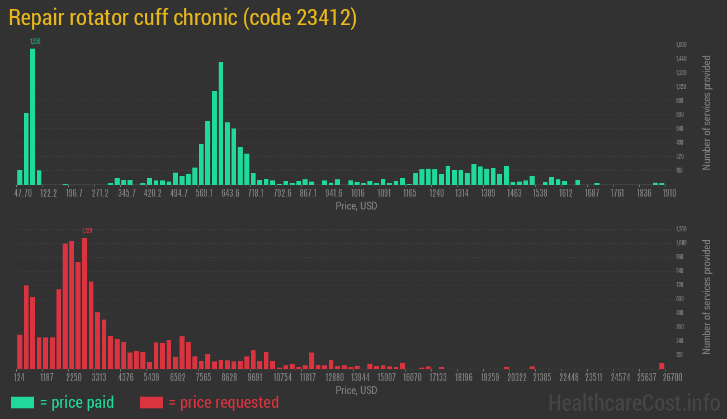Click the 47.70 x-axis tick label
Screen dimensions: 727x419
23,193
